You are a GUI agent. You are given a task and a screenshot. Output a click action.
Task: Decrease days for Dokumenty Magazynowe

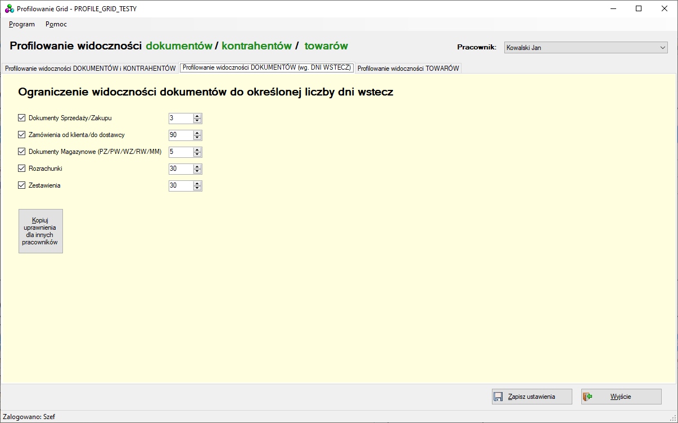pyautogui.click(x=197, y=154)
